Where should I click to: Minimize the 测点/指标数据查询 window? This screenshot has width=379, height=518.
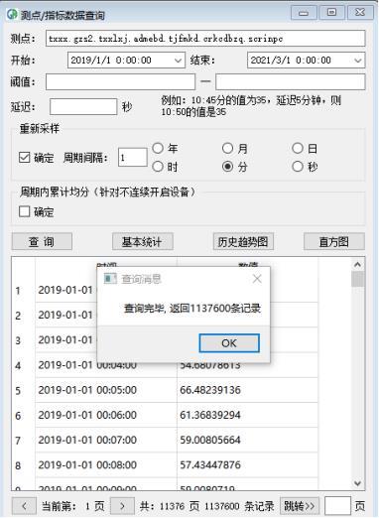pos(304,13)
